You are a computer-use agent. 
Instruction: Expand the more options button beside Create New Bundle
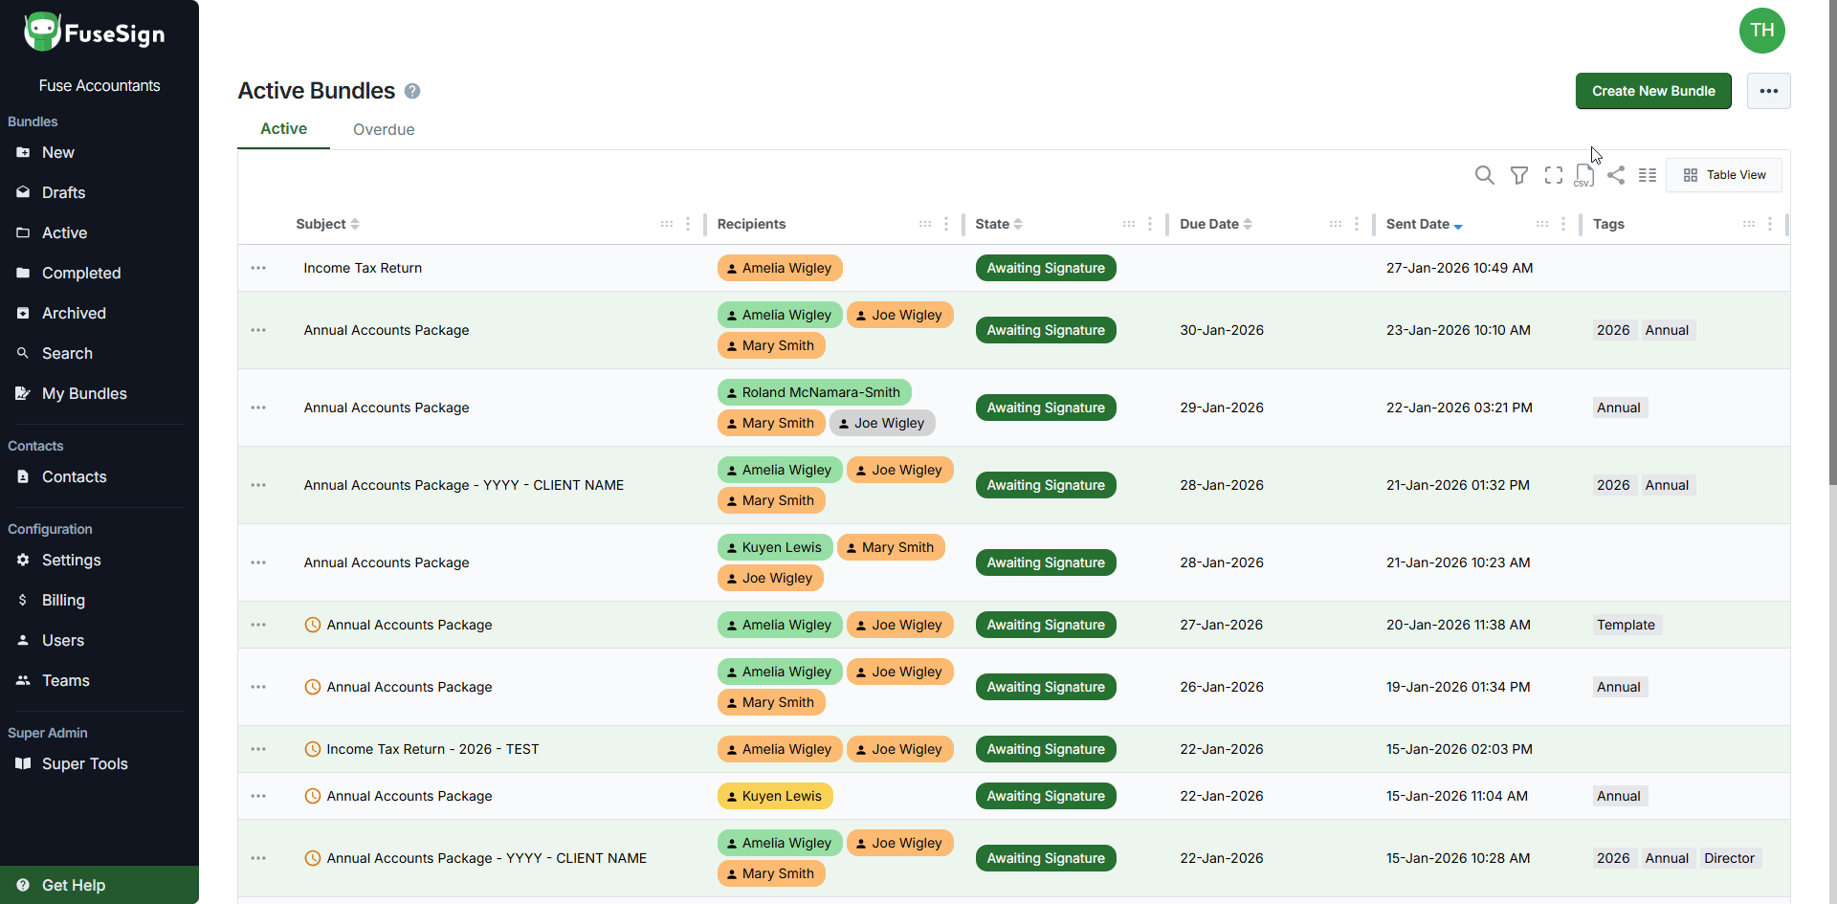[1768, 91]
